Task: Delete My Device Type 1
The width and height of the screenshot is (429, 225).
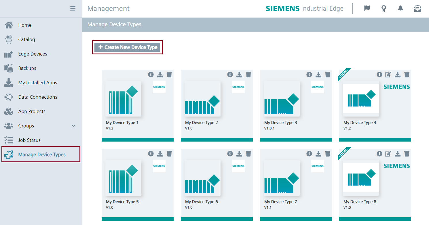Action: point(169,75)
